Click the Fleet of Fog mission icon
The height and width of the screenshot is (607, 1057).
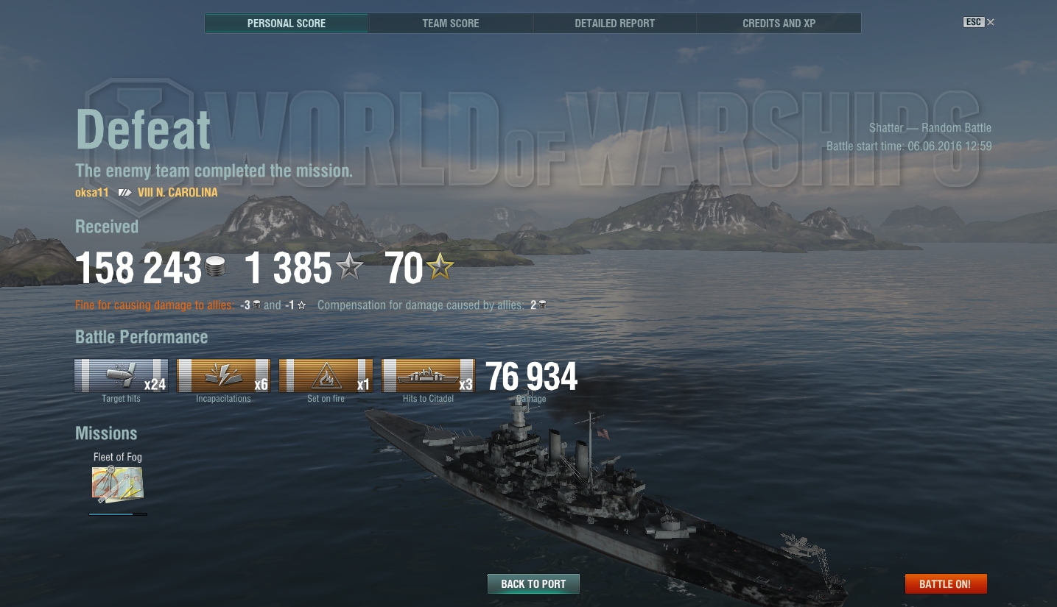coord(117,485)
